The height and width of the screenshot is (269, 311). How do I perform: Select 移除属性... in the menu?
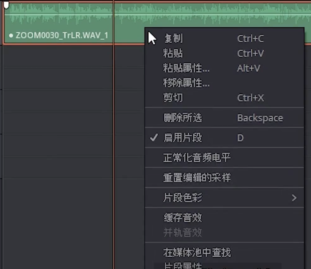pos(186,83)
